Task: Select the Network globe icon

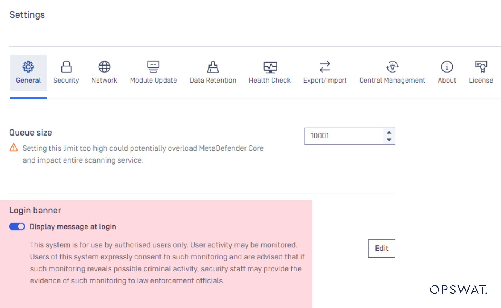Action: 104,67
